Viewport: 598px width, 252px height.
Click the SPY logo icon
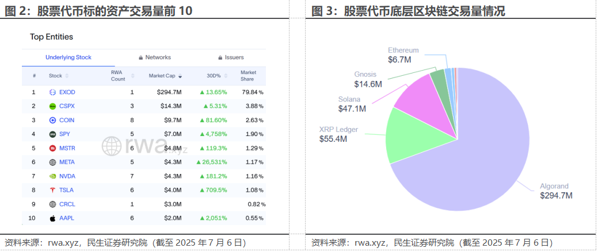pos(52,134)
